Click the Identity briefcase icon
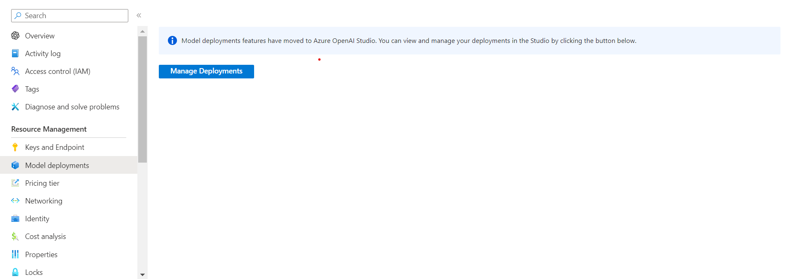The width and height of the screenshot is (792, 279). (x=15, y=218)
